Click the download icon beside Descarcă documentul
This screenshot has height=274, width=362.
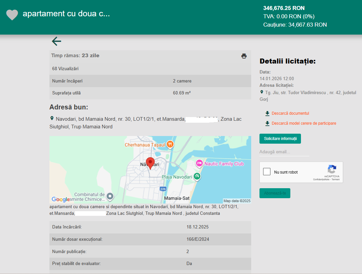[267, 113]
